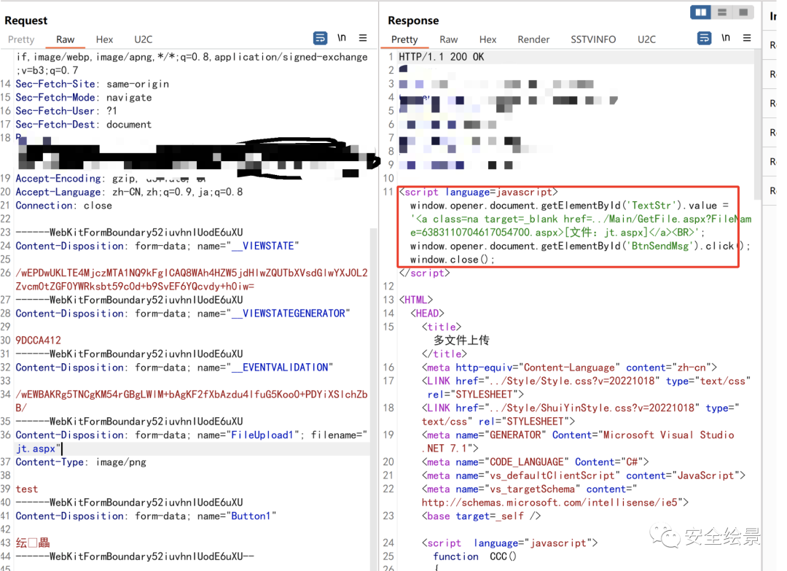This screenshot has height=571, width=787.
Task: Select the Raw tab in Request panel
Action: click(x=66, y=39)
